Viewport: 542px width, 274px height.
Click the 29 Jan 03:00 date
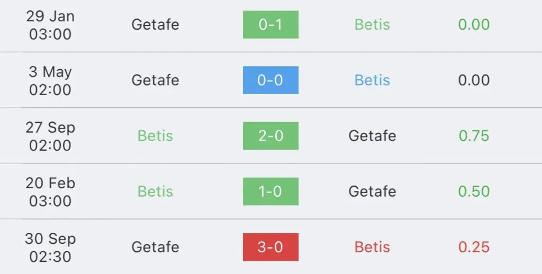pyautogui.click(x=50, y=25)
